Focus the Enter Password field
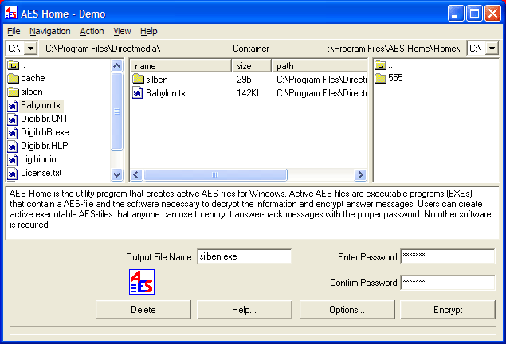This screenshot has height=344, width=506. pos(447,256)
